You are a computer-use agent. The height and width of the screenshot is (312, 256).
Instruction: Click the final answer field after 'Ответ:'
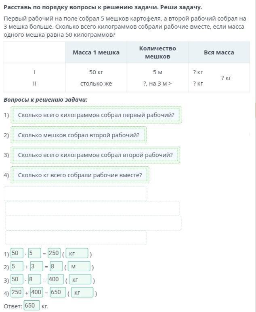tap(32, 306)
